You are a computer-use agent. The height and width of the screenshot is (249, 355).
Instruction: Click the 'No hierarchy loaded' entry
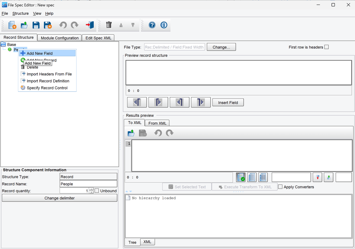click(x=154, y=198)
